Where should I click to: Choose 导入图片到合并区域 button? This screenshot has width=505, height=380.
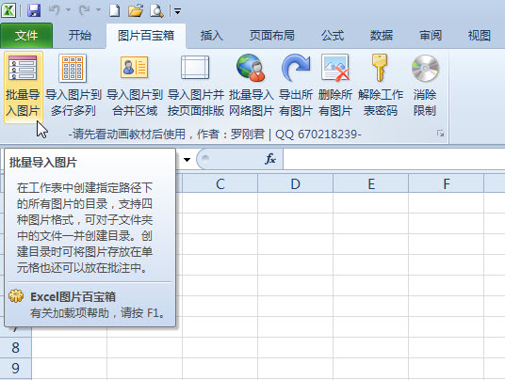point(135,86)
